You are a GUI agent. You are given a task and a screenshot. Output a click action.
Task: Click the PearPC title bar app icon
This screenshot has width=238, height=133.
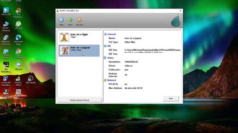(x=57, y=11)
